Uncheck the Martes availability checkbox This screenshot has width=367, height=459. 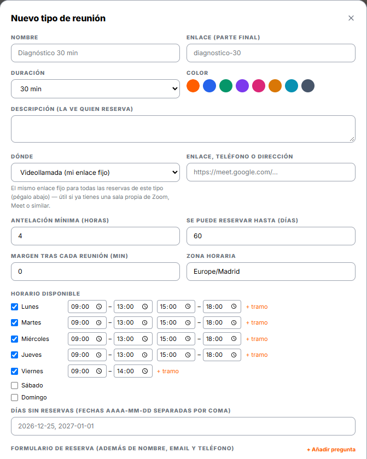(14, 322)
